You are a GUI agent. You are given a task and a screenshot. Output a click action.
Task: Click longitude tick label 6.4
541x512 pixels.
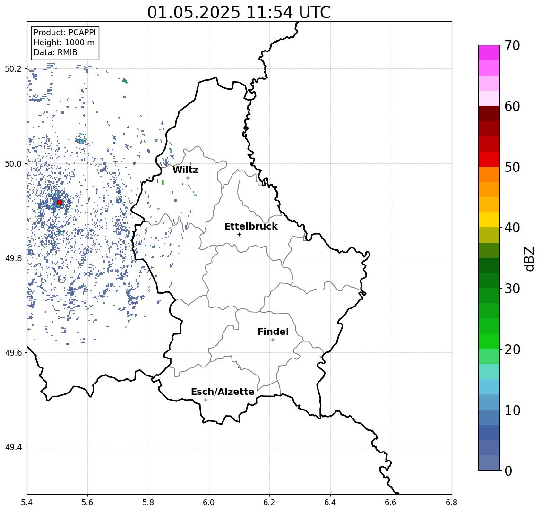[330, 503]
